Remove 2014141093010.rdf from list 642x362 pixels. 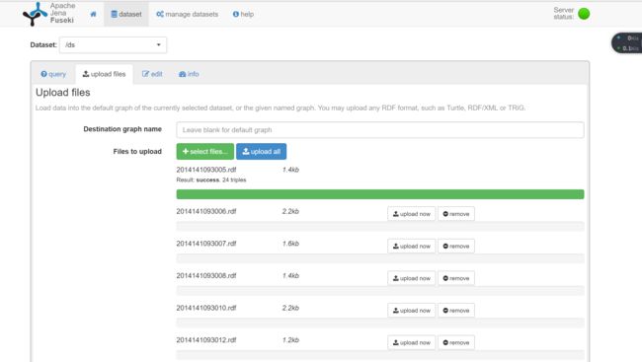(x=456, y=311)
